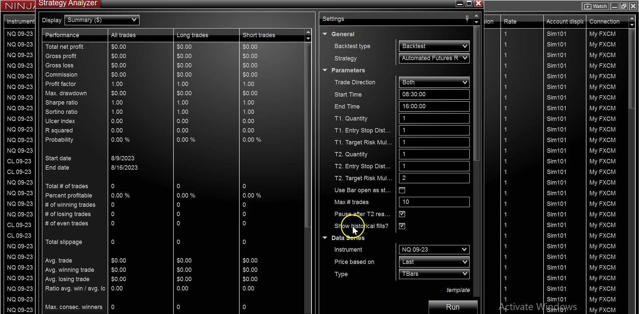
Task: Click the Start date value 8/9/2023
Action: coord(123,158)
